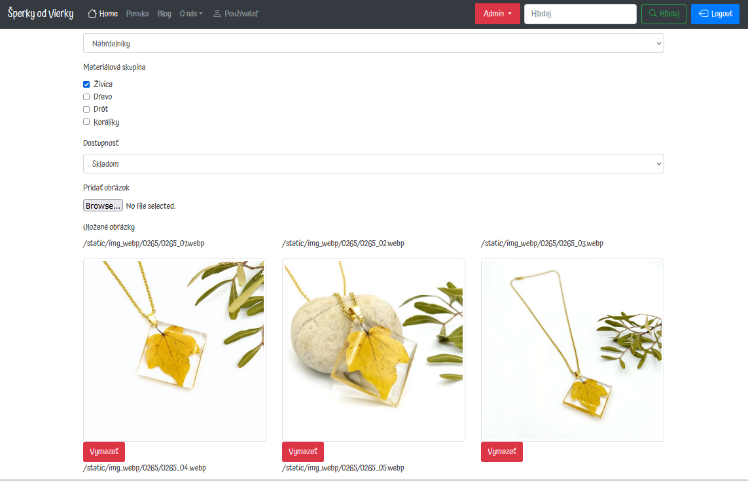
Task: Check the Koráliky material option
Action: pos(86,122)
